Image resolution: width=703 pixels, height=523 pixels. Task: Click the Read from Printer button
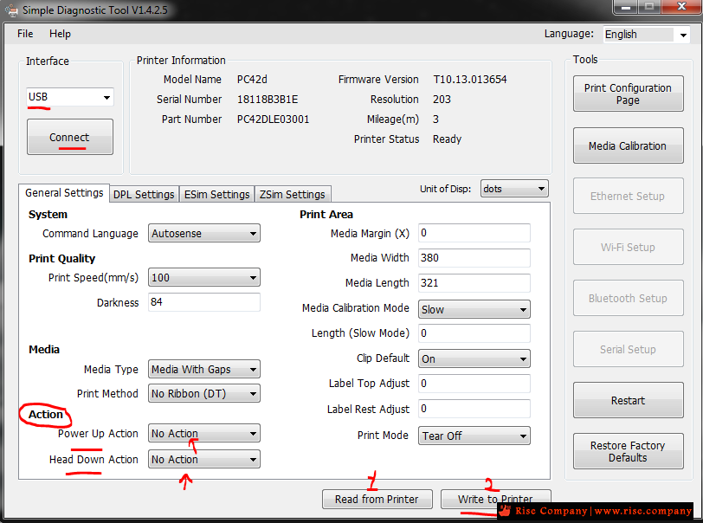click(377, 500)
